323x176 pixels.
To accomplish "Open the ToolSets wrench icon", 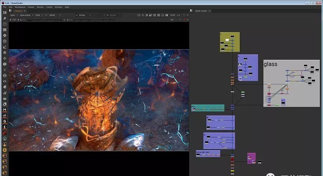I will pos(5,93).
